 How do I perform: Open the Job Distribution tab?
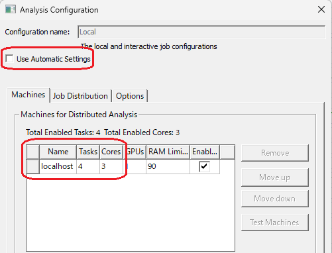coord(80,96)
